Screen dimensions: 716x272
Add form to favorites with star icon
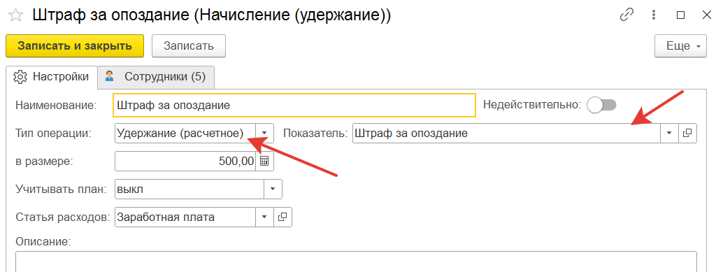16,15
